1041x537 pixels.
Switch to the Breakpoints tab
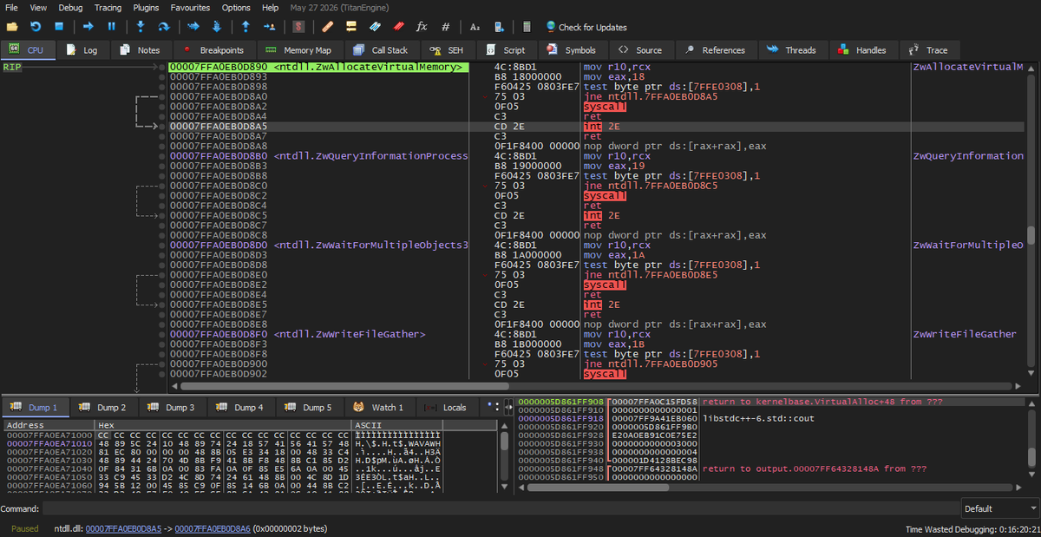coord(214,50)
